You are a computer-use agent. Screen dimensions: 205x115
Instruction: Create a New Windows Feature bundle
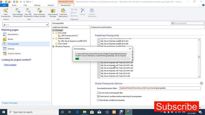pyautogui.click(x=39, y=13)
